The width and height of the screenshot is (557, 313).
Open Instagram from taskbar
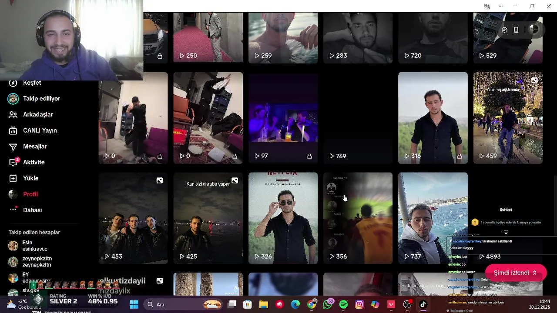pos(359,304)
